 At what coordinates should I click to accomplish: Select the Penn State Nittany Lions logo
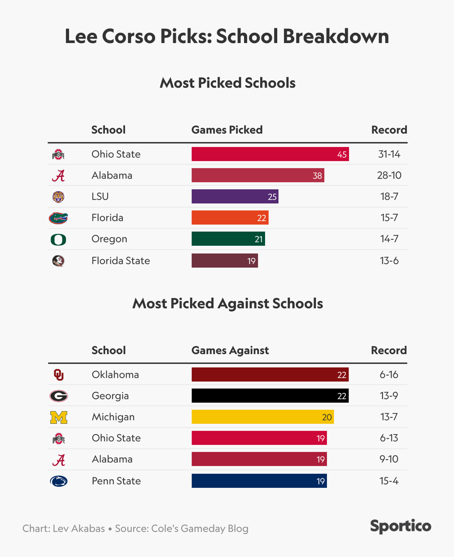coord(58,481)
